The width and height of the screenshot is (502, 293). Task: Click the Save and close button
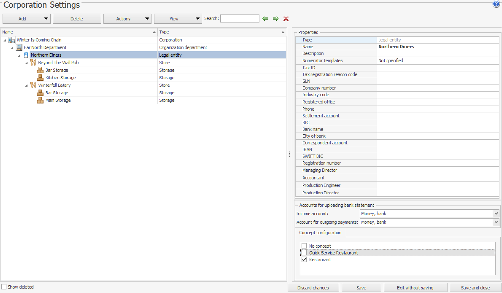coord(475,288)
